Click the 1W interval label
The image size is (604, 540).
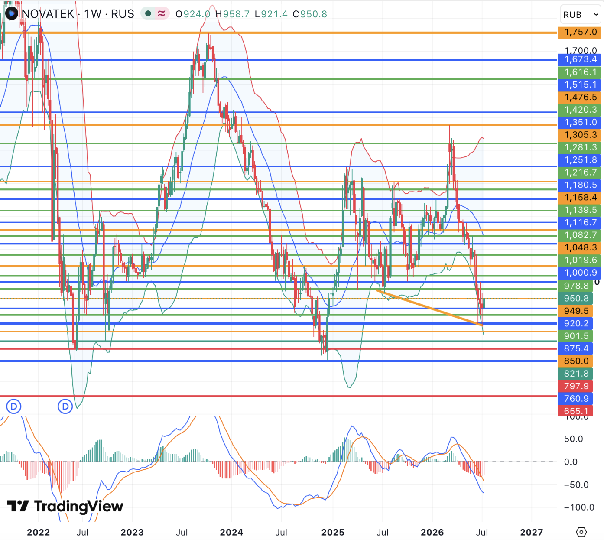click(93, 14)
